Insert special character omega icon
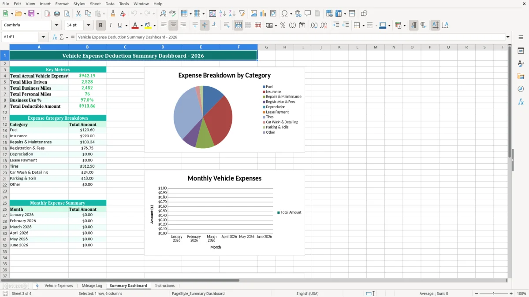The height and width of the screenshot is (297, 529). 284,14
